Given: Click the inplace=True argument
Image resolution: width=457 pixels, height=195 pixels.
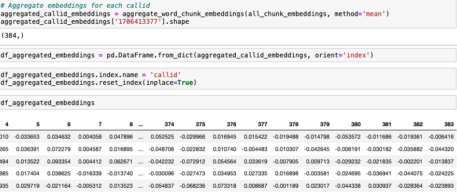Looking at the screenshot, I should point(169,83).
